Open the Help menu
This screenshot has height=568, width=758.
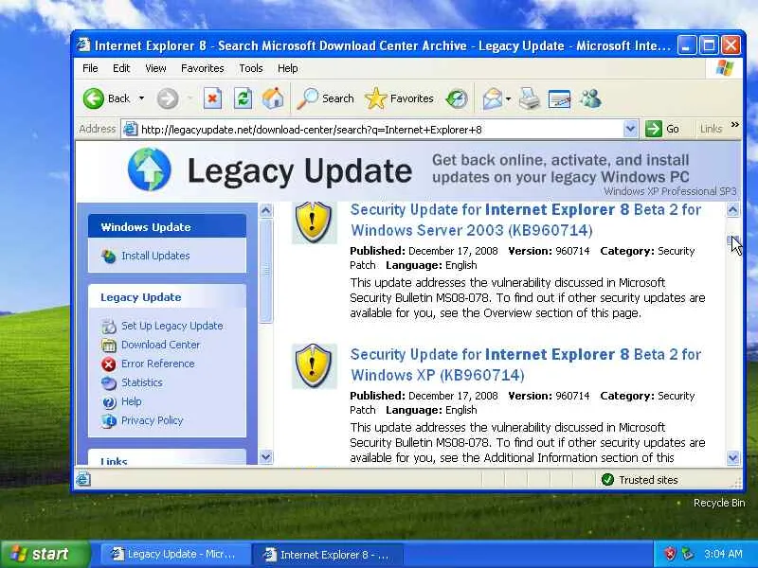[x=288, y=68]
